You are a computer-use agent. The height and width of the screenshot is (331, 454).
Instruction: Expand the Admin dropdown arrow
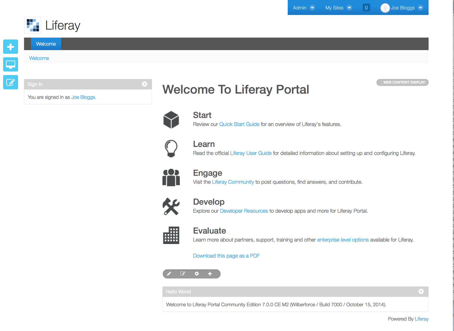click(312, 8)
